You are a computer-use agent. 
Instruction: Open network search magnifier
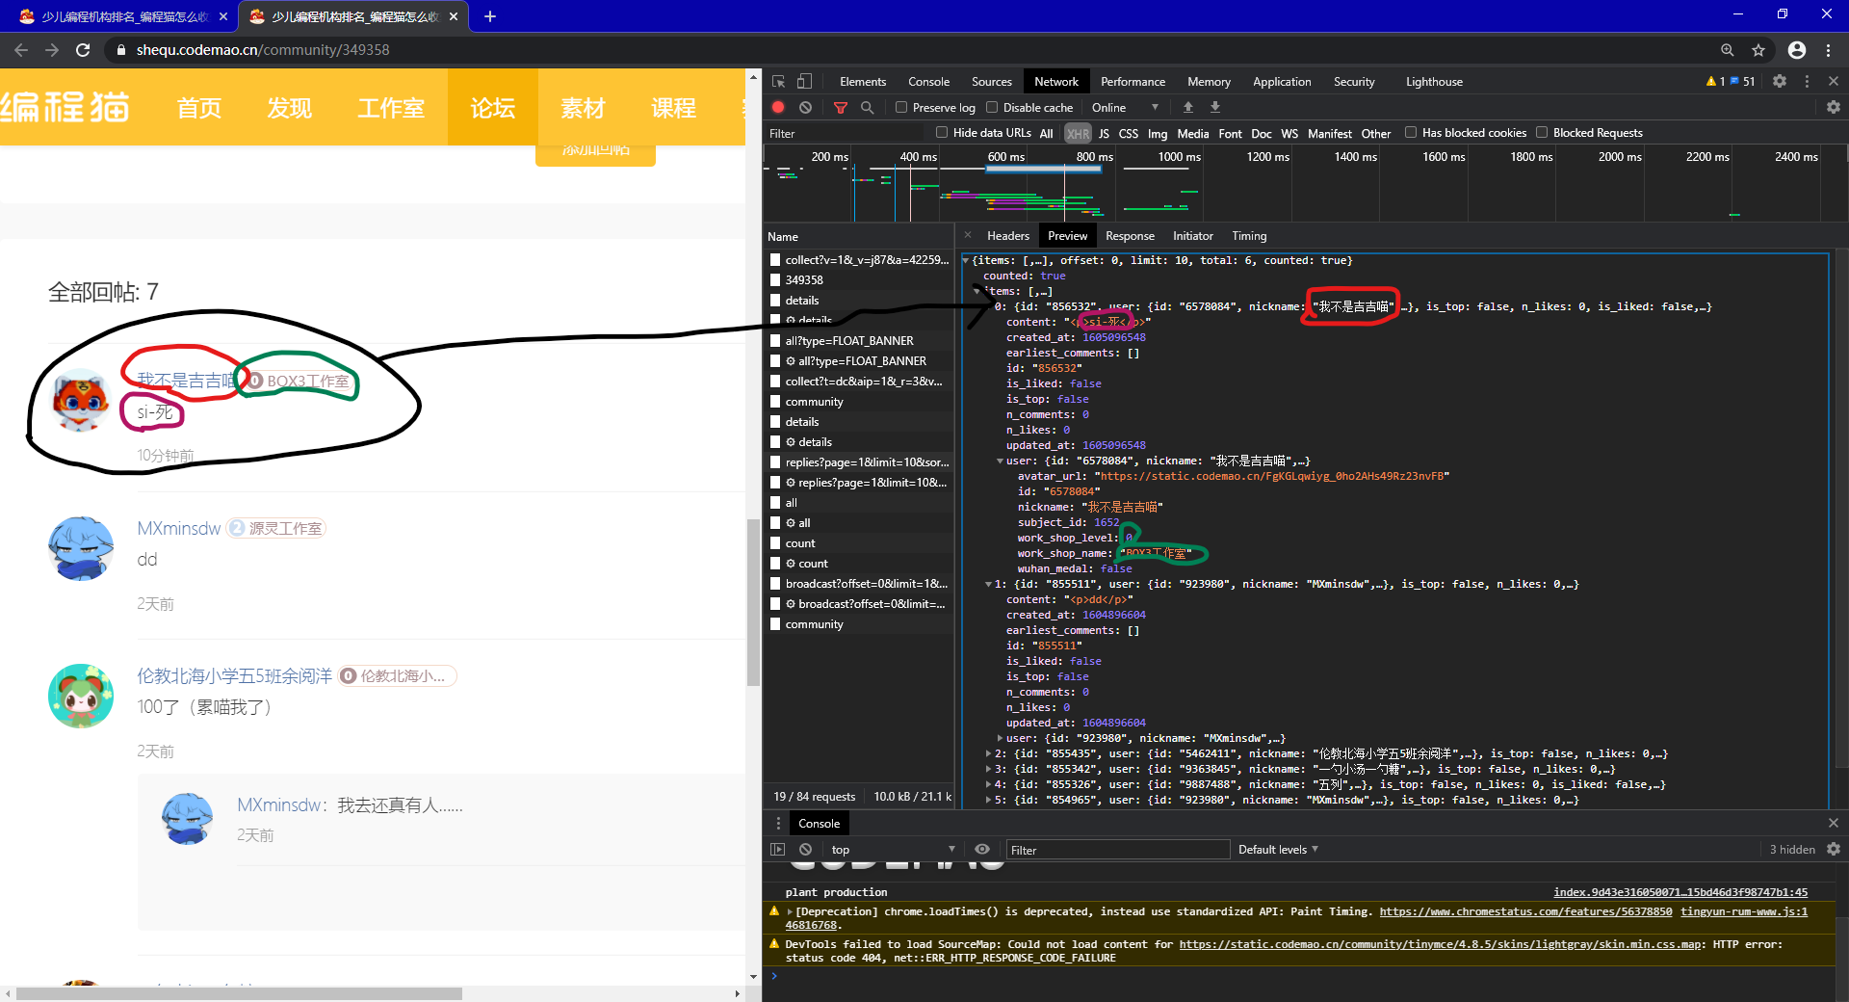point(867,108)
